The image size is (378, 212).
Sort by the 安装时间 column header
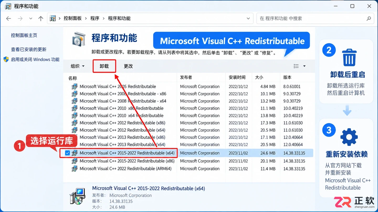pyautogui.click(x=237, y=77)
